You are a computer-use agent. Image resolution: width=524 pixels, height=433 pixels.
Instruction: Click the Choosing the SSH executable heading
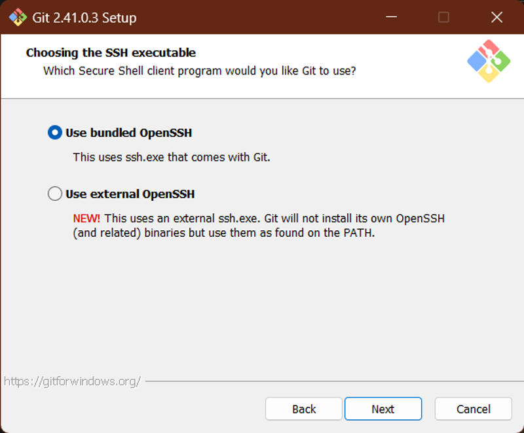pyautogui.click(x=111, y=53)
